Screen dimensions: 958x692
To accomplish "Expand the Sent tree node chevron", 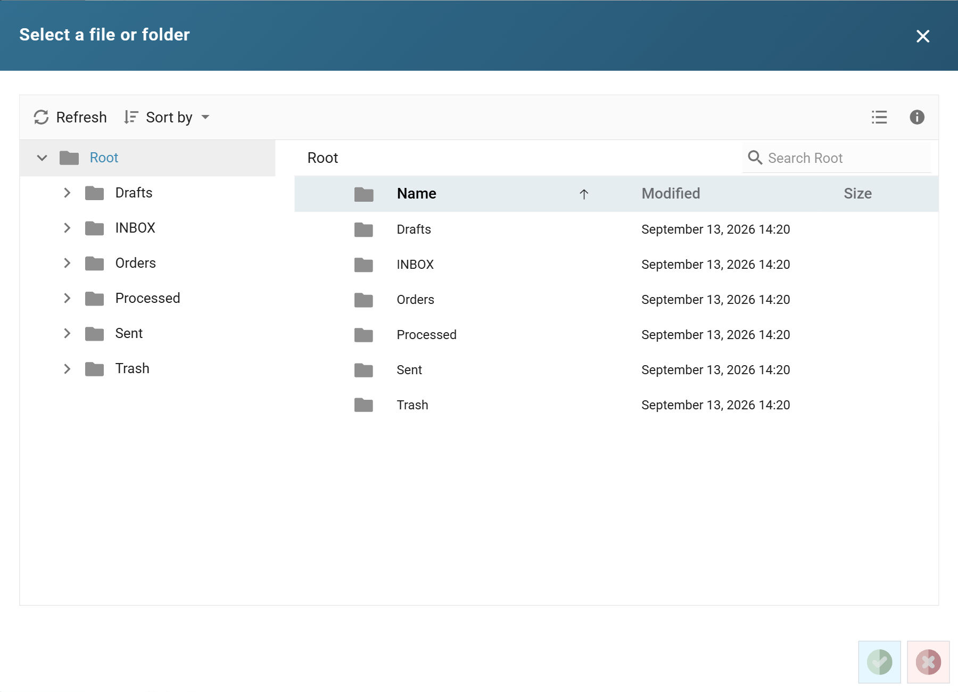I will click(x=67, y=333).
